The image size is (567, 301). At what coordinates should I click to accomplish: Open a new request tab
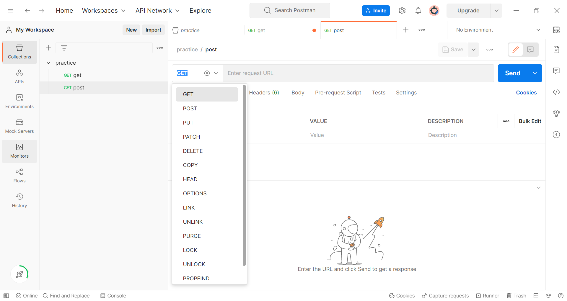[406, 30]
